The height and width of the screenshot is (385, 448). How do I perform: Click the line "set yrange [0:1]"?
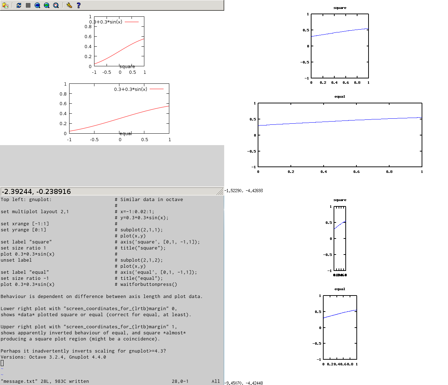pyautogui.click(x=24, y=230)
